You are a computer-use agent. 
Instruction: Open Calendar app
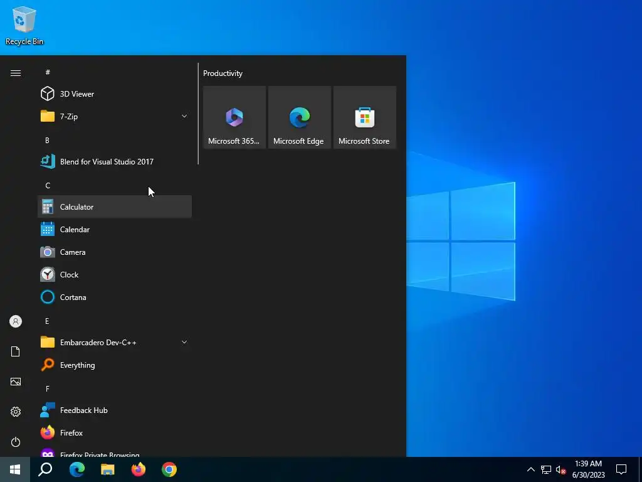click(x=115, y=230)
